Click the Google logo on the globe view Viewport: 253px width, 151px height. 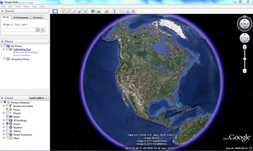pos(240,138)
